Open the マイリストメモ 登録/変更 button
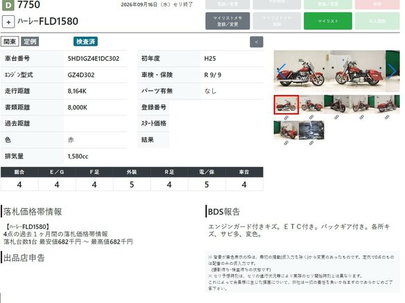Viewport: 405px width, 303px height. 227,21
